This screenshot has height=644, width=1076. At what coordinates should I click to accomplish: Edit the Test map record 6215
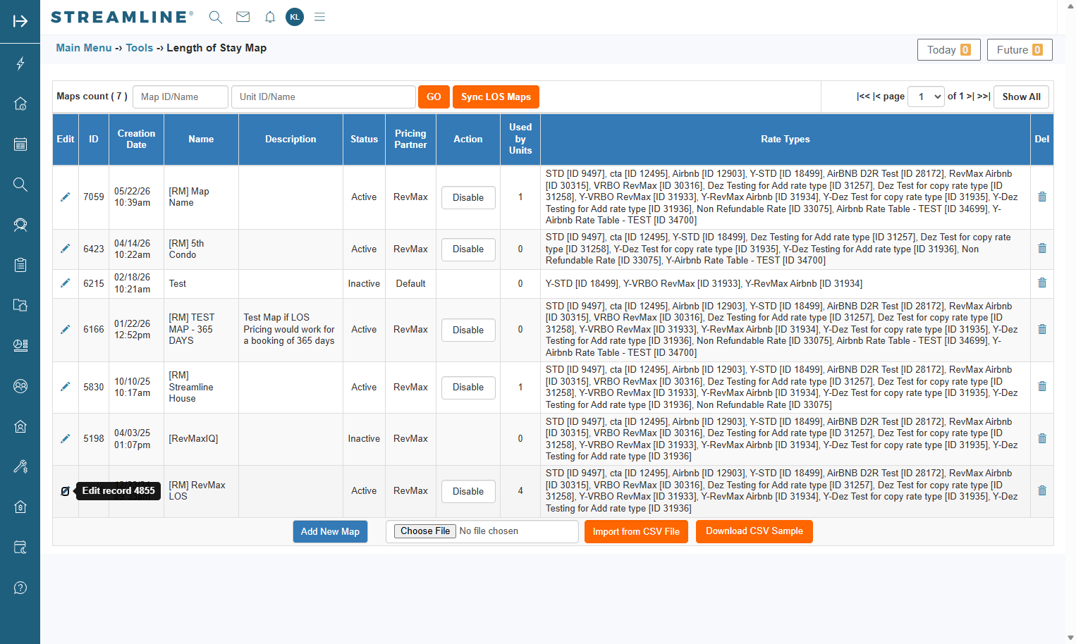point(66,283)
